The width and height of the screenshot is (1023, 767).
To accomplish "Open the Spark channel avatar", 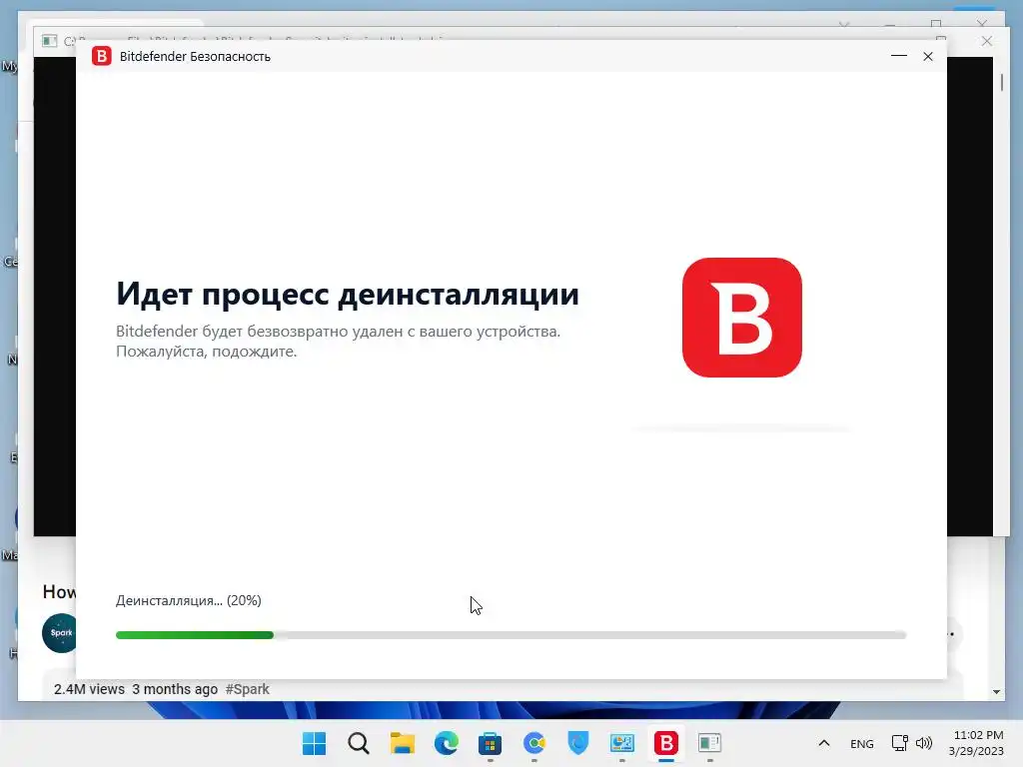I will click(59, 632).
